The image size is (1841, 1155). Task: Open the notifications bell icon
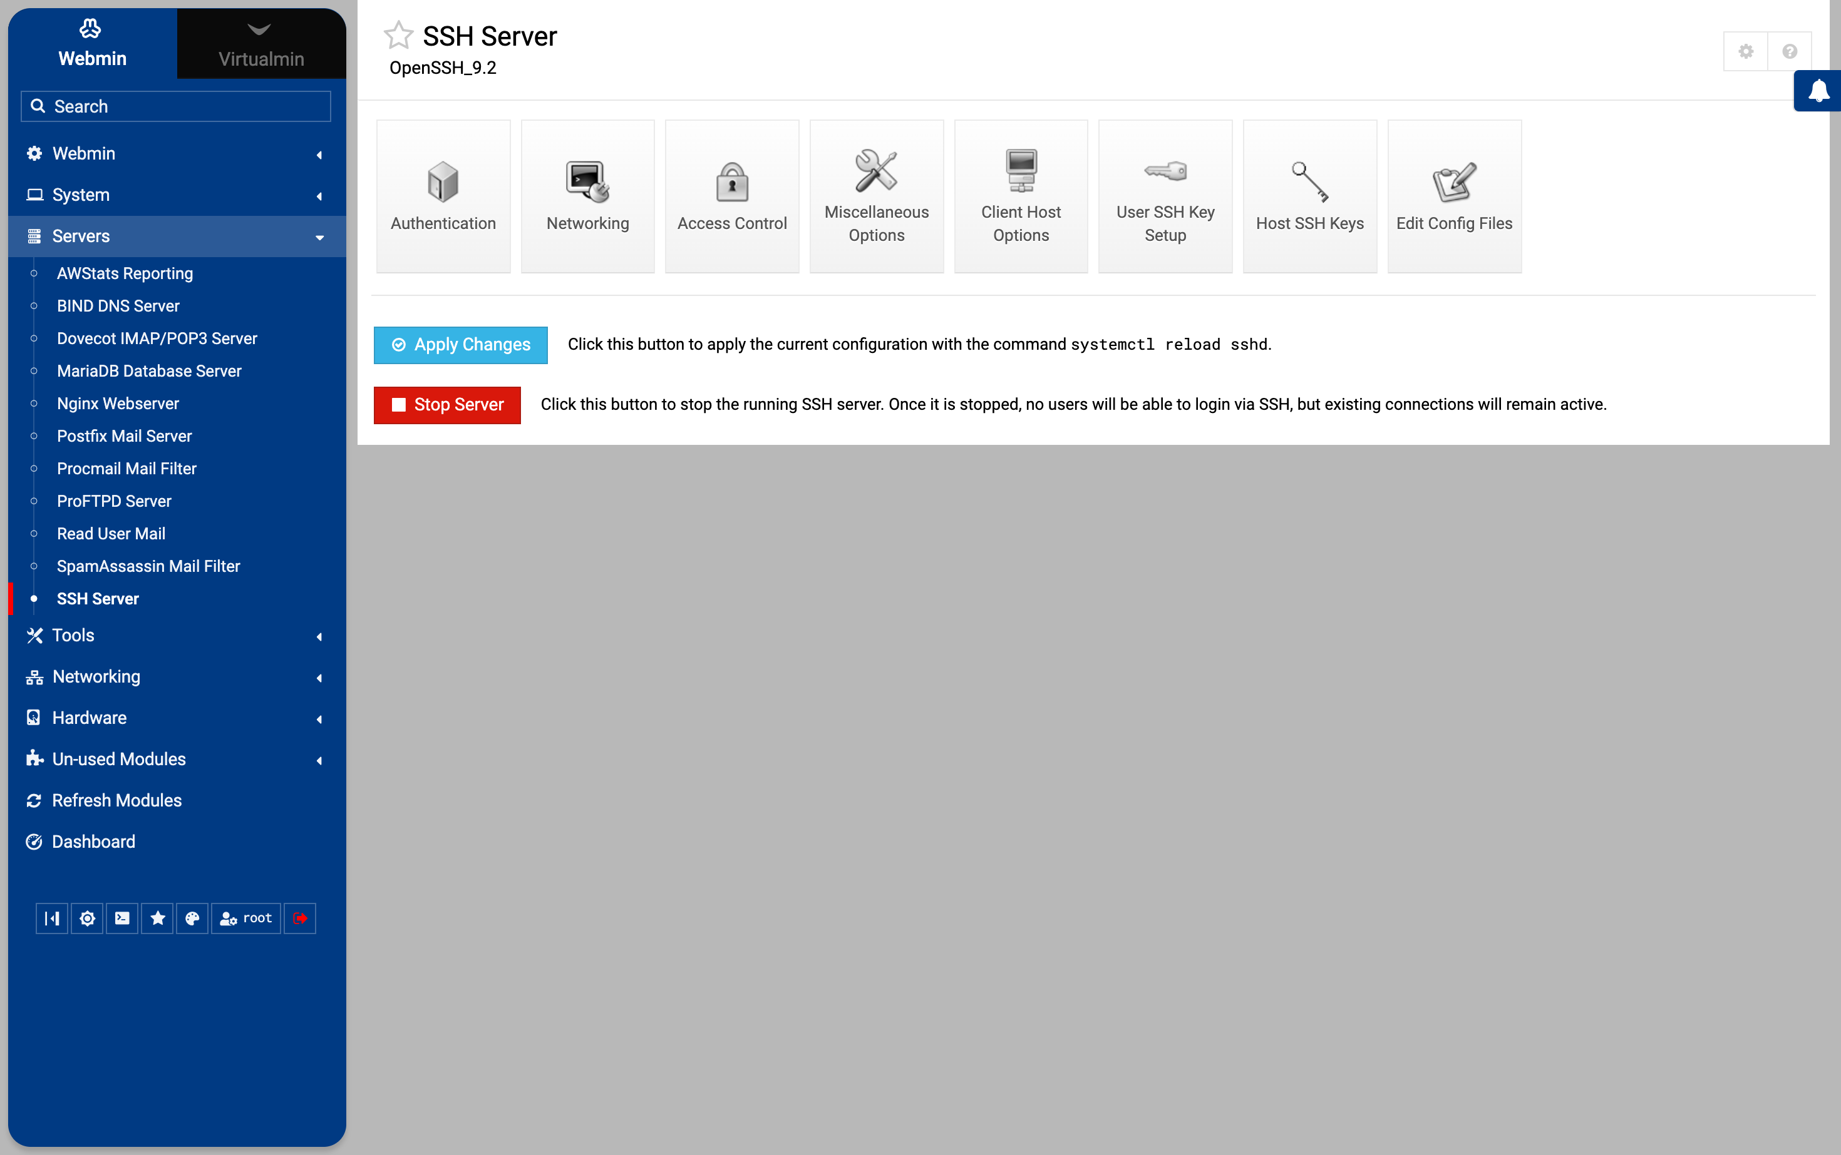point(1818,91)
